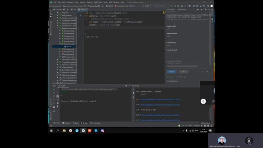Open the TaskKt run configuration dropdown
The image size is (263, 148).
point(147,6)
